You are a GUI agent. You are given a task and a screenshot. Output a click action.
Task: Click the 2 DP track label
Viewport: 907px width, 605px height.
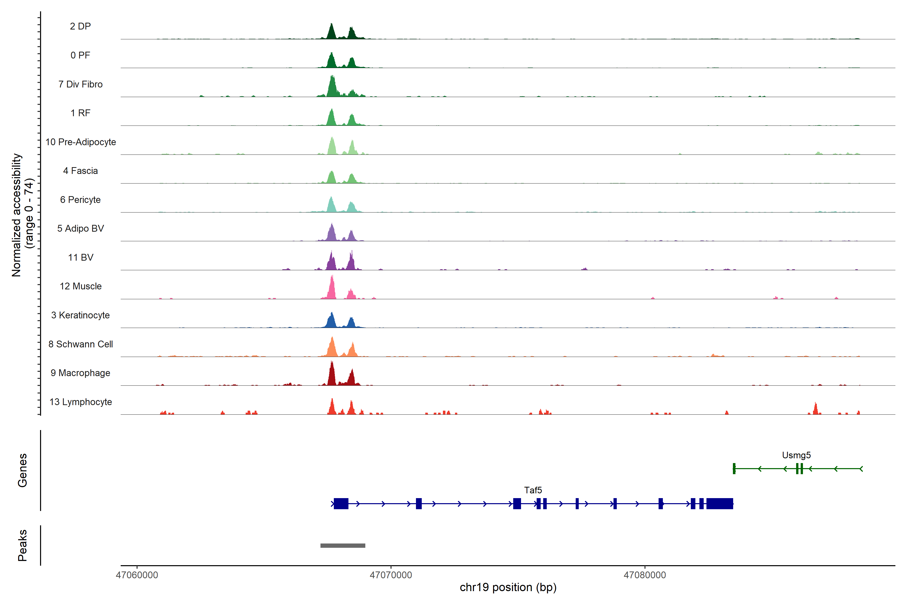tap(80, 26)
